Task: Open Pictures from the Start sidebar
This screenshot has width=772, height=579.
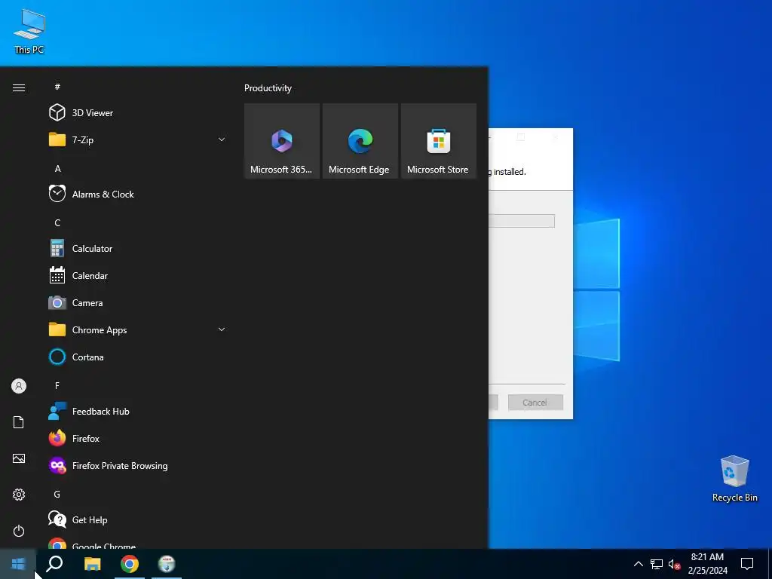Action: [x=19, y=458]
